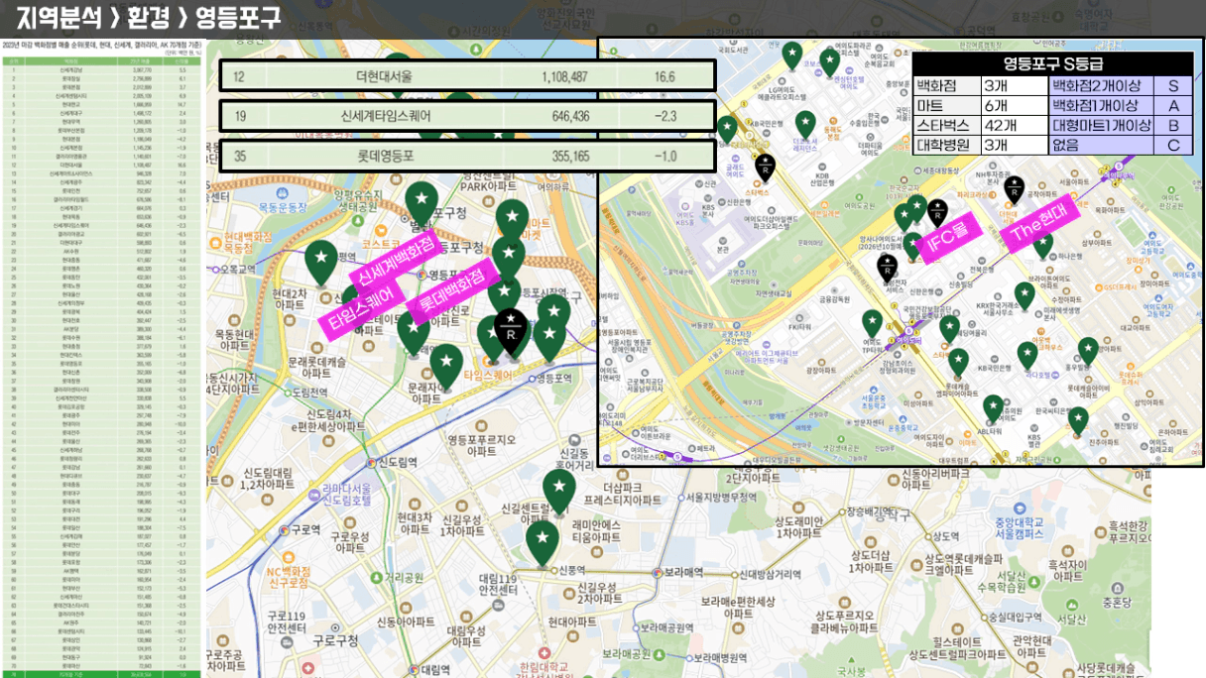The image size is (1206, 678).
Task: Click the 신도림역 station label
Action: coord(400,462)
